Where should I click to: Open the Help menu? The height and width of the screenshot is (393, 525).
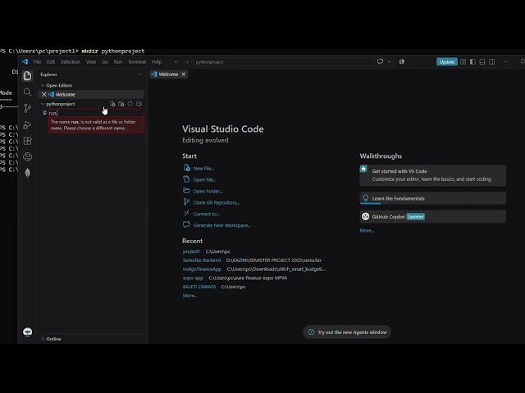point(157,62)
